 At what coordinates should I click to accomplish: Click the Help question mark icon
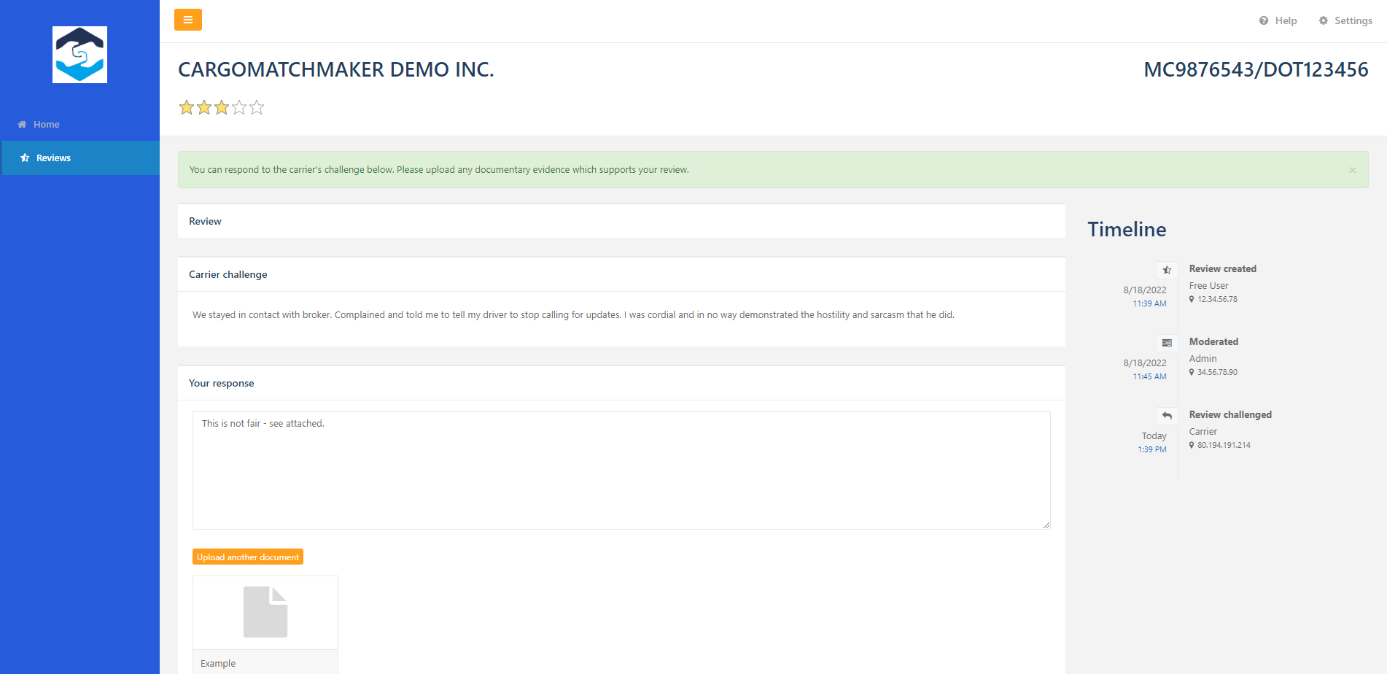(1264, 20)
